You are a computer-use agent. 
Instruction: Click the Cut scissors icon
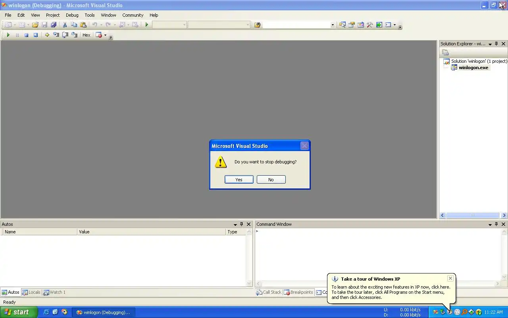(65, 25)
